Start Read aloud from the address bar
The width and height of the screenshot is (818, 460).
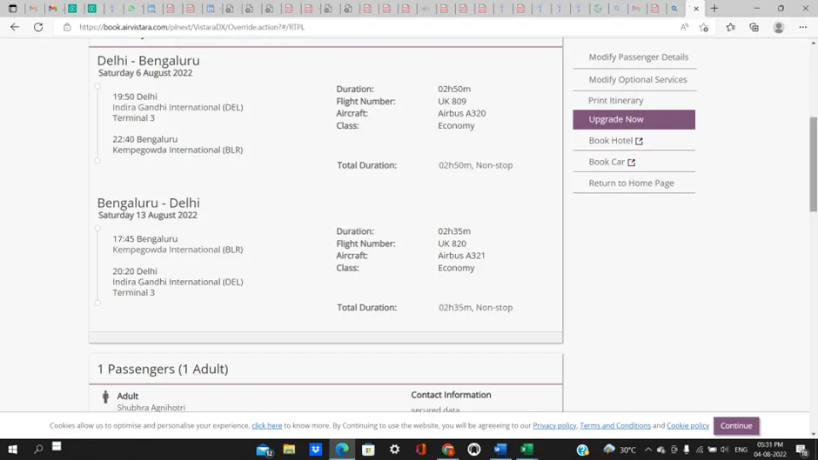pos(684,27)
